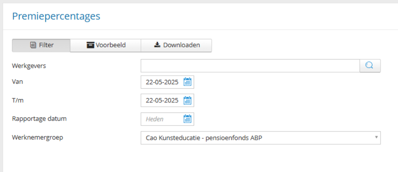Open the calendar picker for T/m
The image size is (398, 172).
(x=187, y=100)
